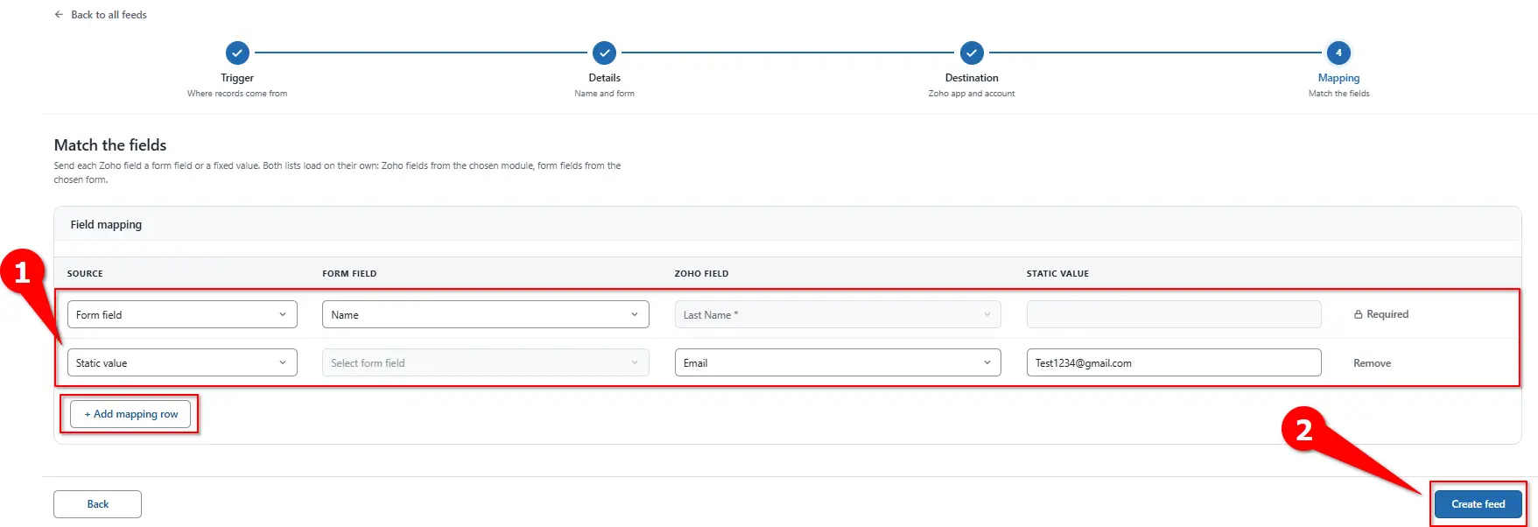1538x527 pixels.
Task: Click the empty static value field in Last Name row
Action: coord(1174,314)
